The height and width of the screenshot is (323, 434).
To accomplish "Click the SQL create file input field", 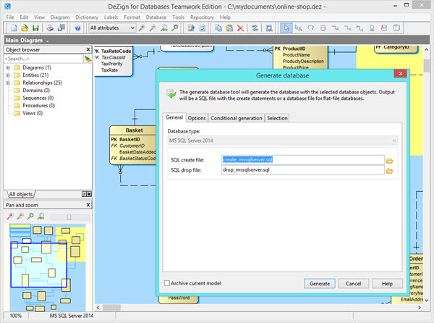I will pyautogui.click(x=303, y=160).
